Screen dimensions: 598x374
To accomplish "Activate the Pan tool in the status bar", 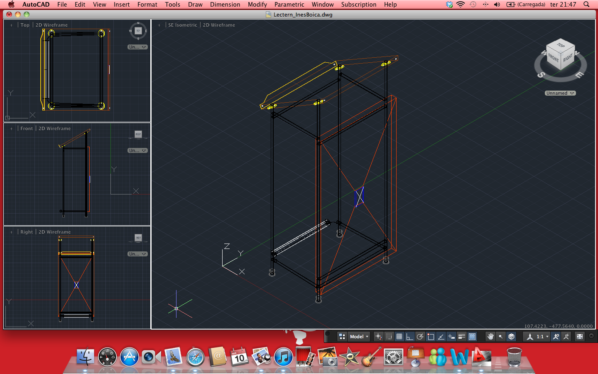I will (491, 337).
